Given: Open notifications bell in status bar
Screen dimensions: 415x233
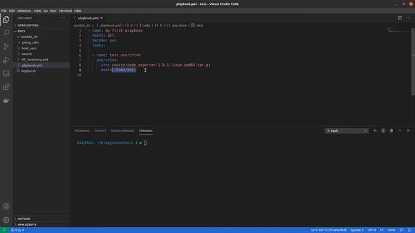Looking at the screenshot, I should (x=409, y=230).
